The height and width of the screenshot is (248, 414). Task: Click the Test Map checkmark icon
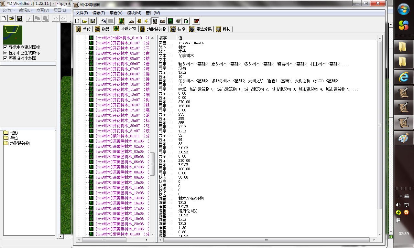196,21
